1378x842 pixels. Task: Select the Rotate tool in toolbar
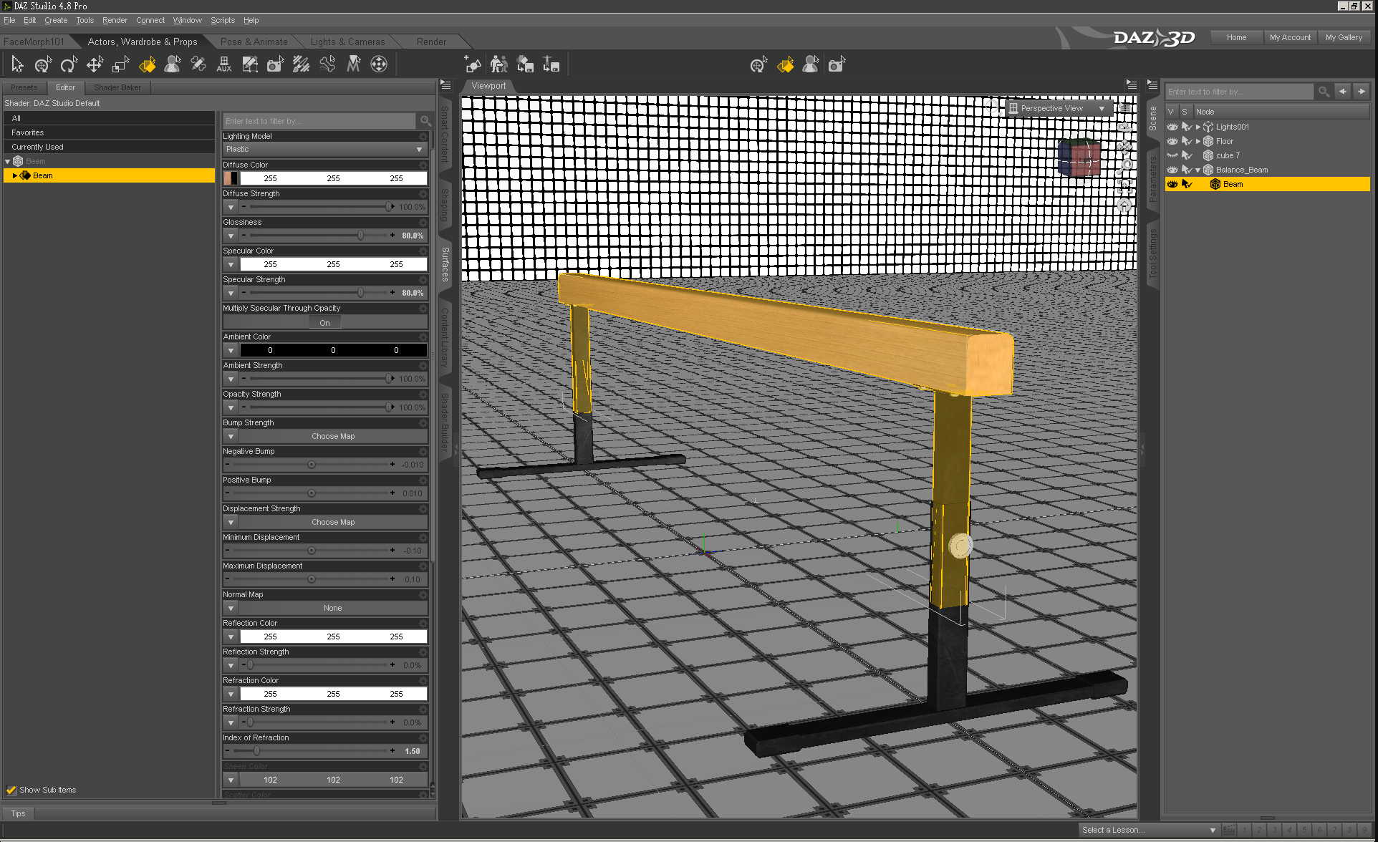tap(68, 65)
